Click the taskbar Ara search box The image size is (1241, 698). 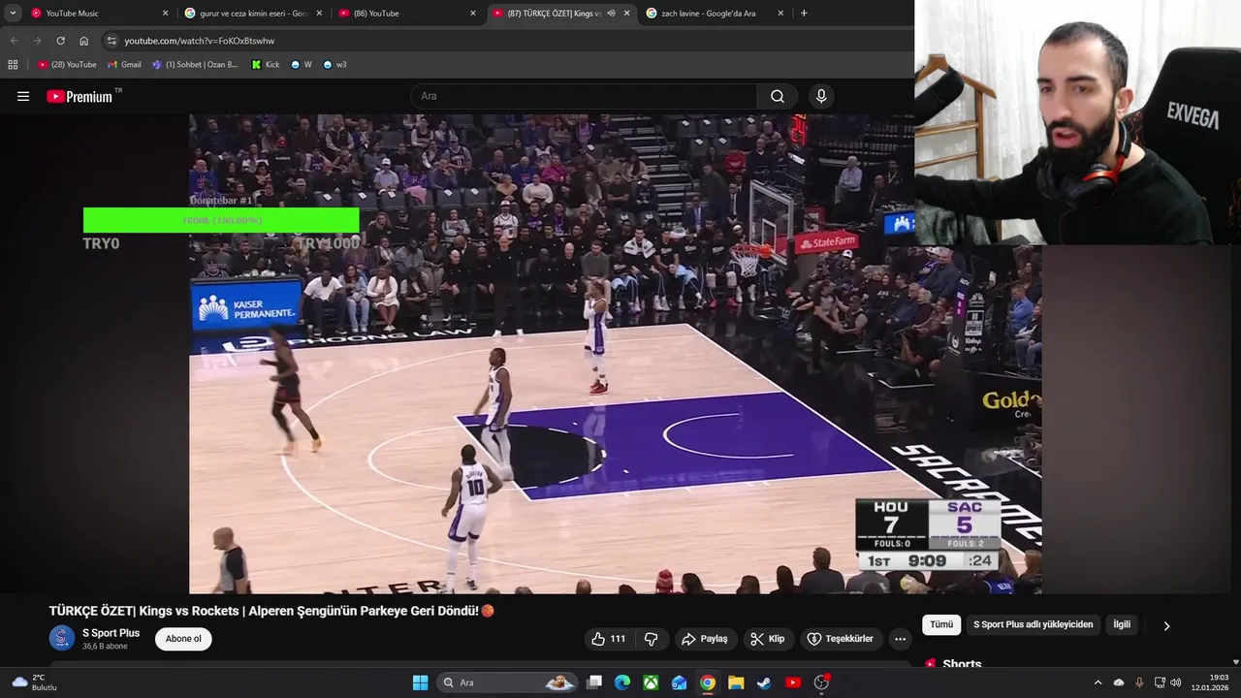(507, 682)
